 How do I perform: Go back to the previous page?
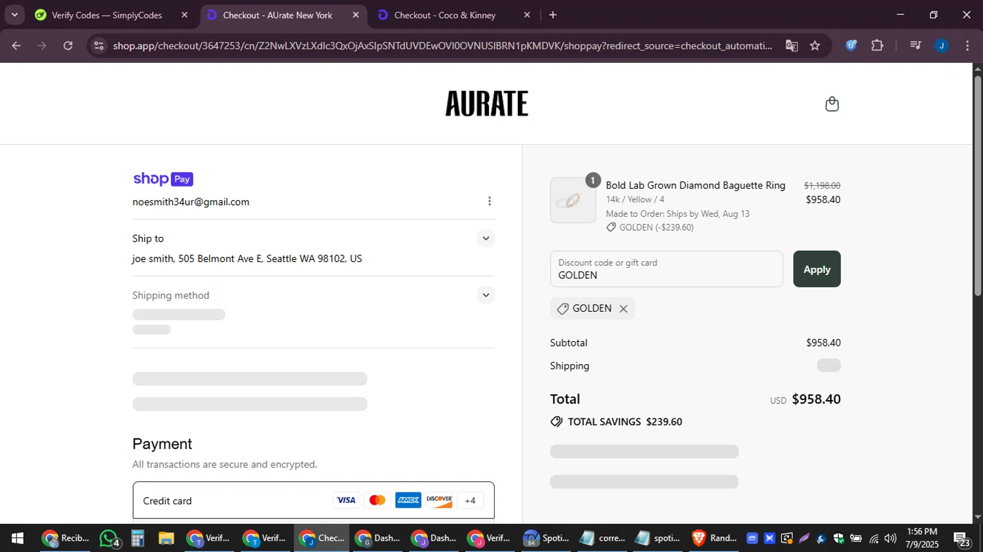pyautogui.click(x=16, y=46)
